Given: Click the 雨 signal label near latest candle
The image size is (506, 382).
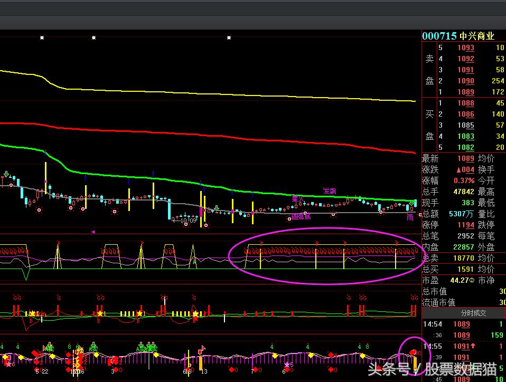Looking at the screenshot, I should point(410,217).
